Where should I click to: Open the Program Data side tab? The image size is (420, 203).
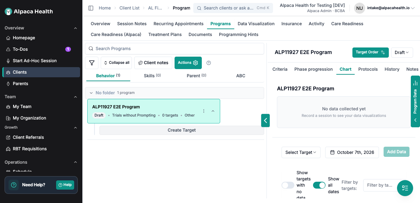[415, 101]
